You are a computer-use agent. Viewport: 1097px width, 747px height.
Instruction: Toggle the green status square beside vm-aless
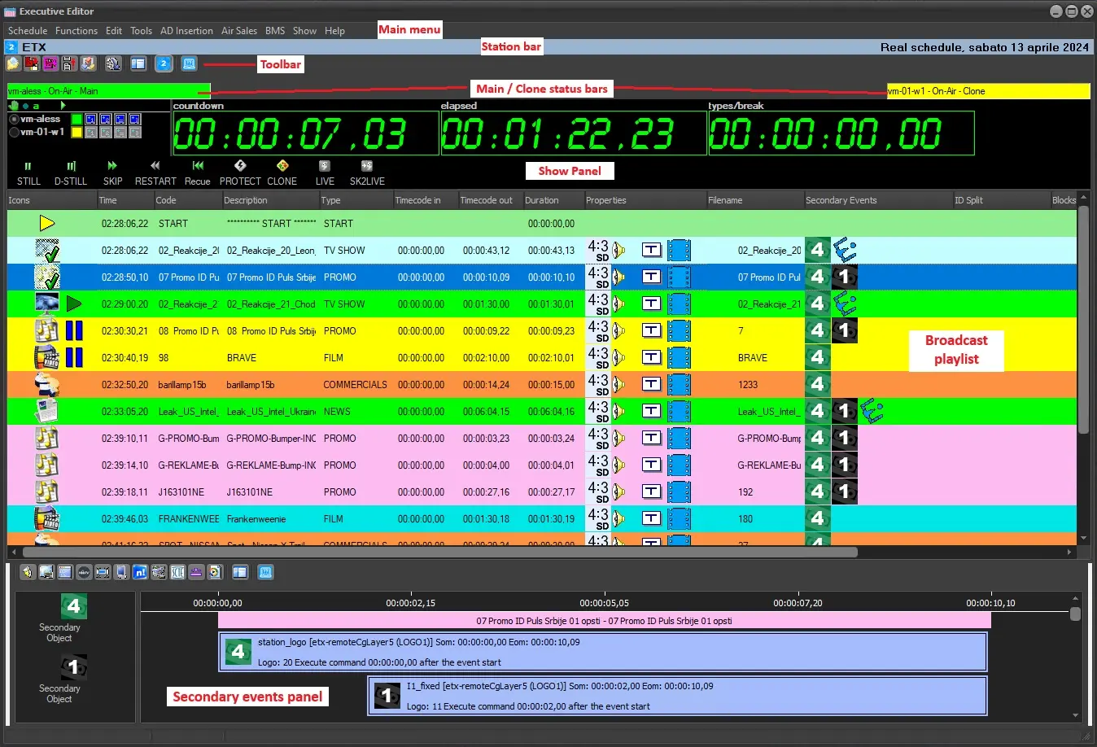77,120
